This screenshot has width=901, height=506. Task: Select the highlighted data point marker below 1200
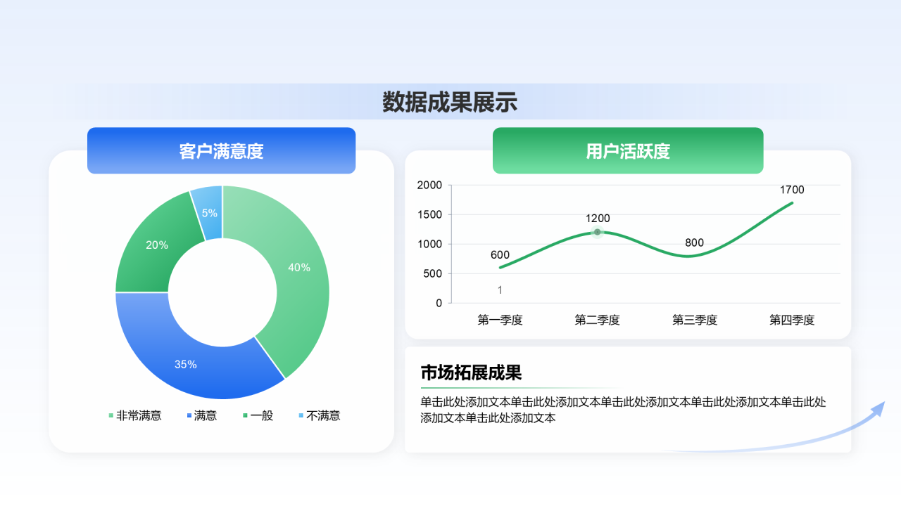coord(598,232)
